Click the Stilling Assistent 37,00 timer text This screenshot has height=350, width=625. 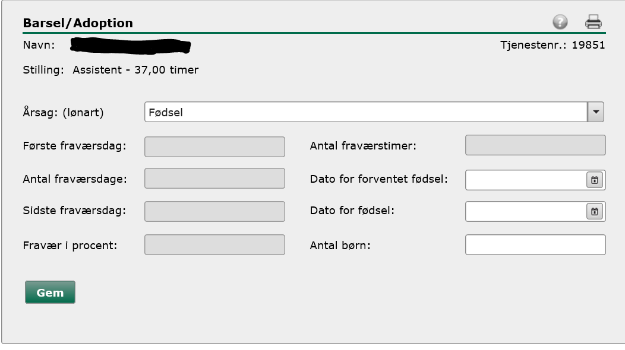111,70
